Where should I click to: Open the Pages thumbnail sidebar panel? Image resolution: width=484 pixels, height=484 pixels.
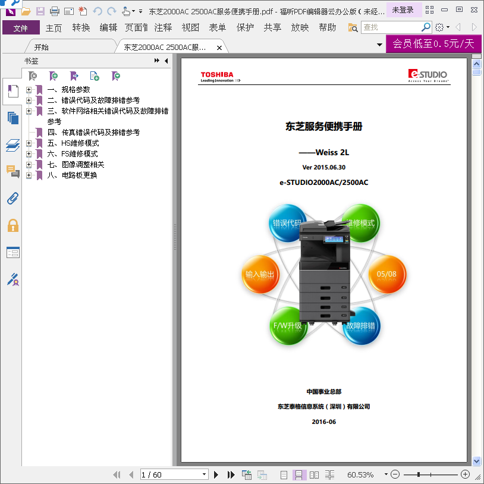tap(12, 118)
